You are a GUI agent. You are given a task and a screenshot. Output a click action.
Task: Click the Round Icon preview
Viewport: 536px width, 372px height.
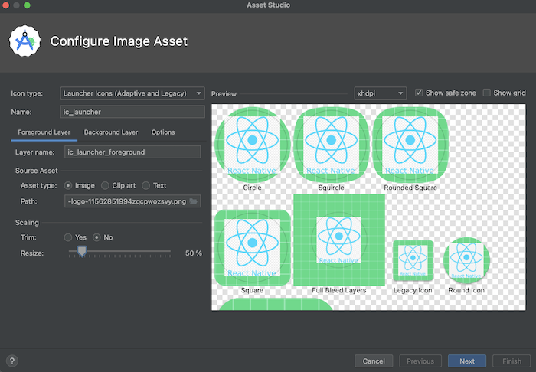[466, 261]
